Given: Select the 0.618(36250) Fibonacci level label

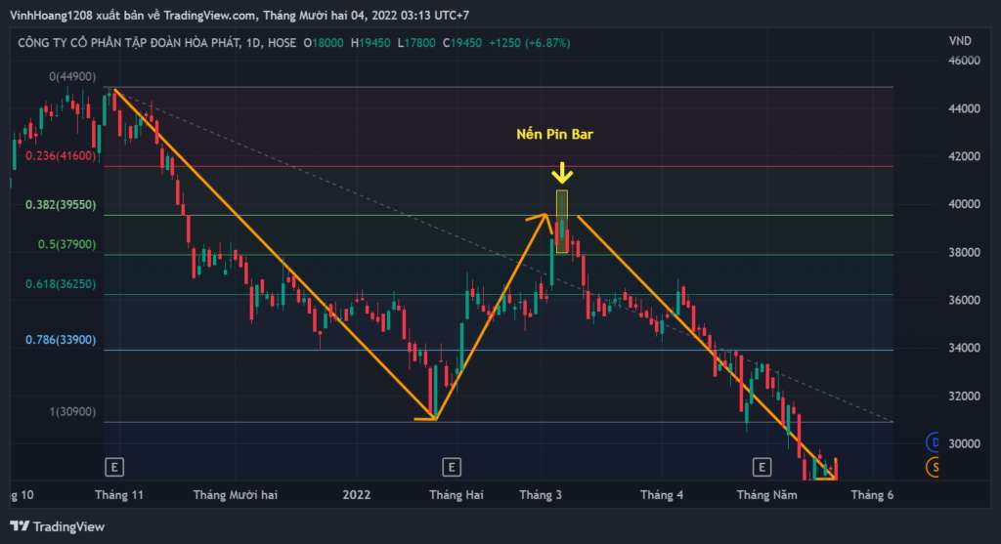Looking at the screenshot, I should pyautogui.click(x=61, y=284).
